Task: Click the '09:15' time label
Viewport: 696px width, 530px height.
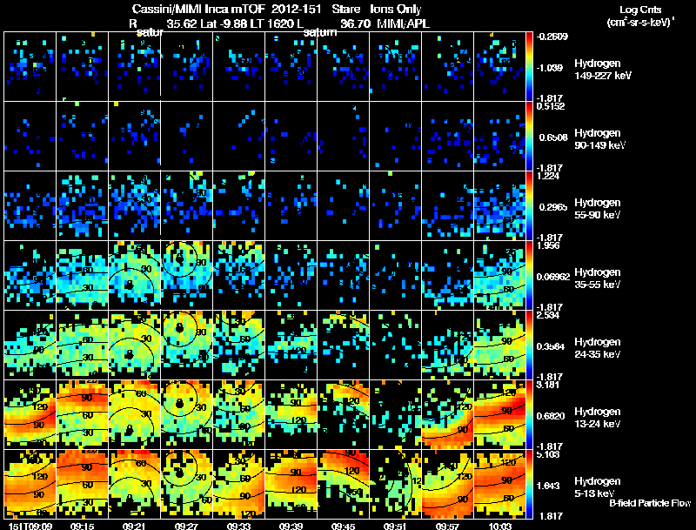Action: pyautogui.click(x=82, y=526)
